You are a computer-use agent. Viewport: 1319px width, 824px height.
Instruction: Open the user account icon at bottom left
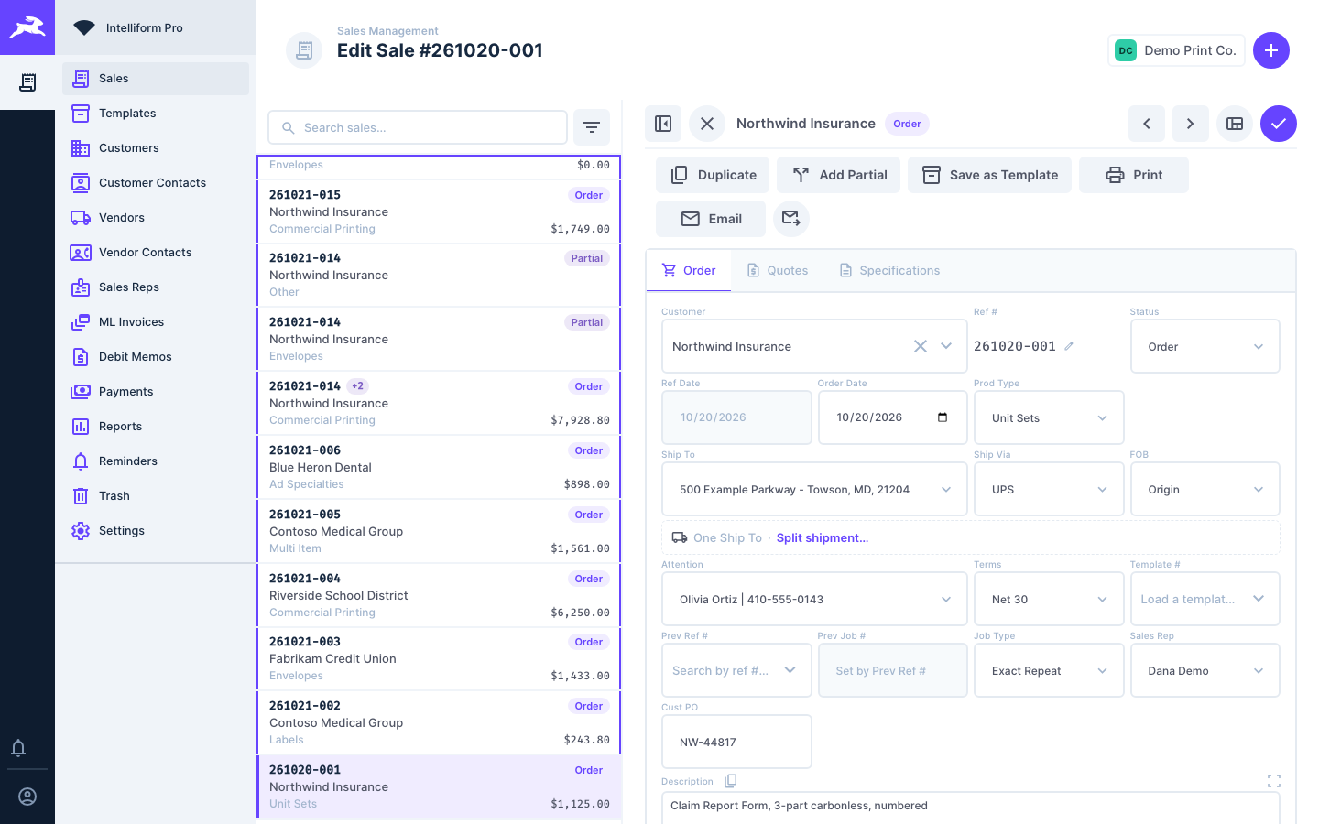click(27, 797)
